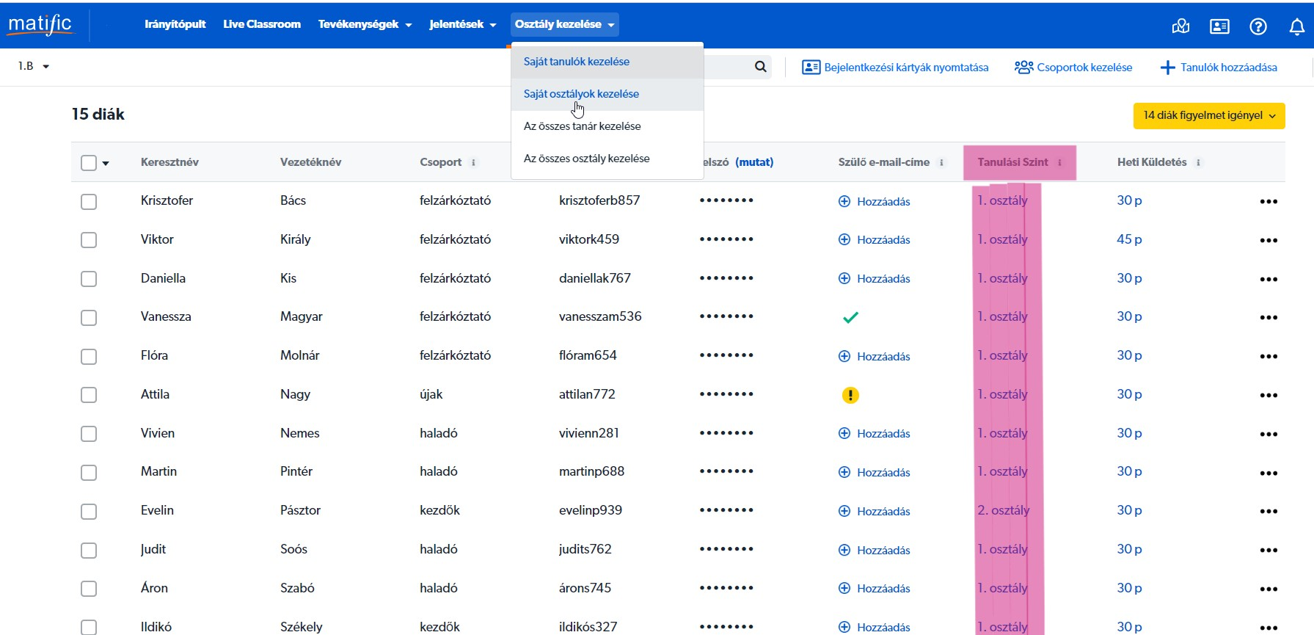Viewport: 1314px width, 635px height.
Task: Click username krisztoferb857
Action: tap(599, 200)
